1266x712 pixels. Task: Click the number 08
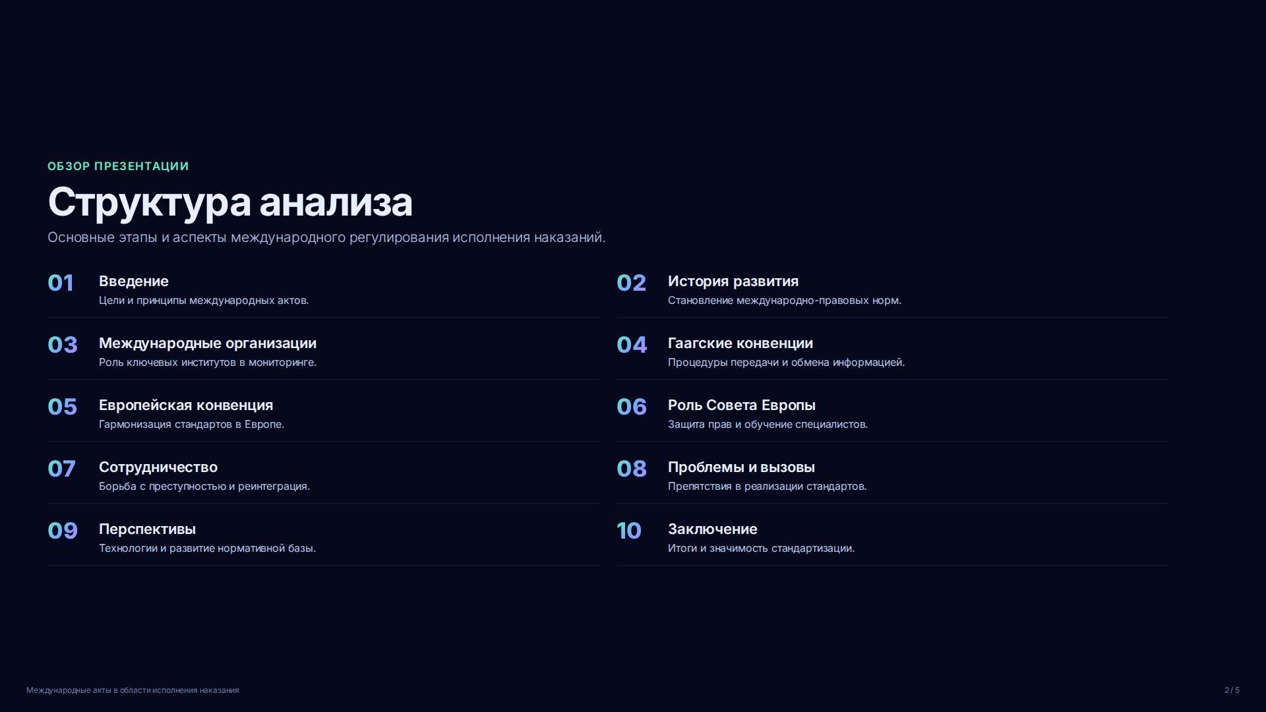[632, 469]
